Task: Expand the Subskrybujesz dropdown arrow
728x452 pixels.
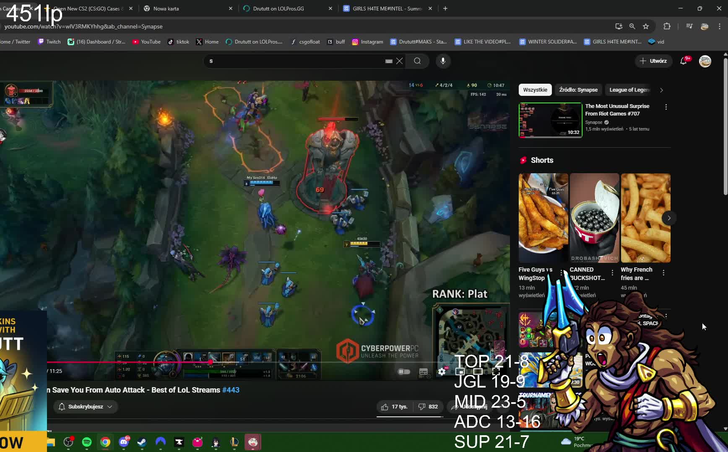Action: 110,406
